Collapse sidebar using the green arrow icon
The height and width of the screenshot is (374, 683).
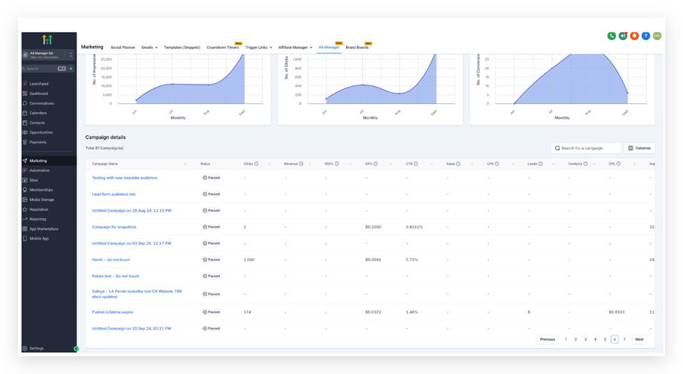point(76,348)
